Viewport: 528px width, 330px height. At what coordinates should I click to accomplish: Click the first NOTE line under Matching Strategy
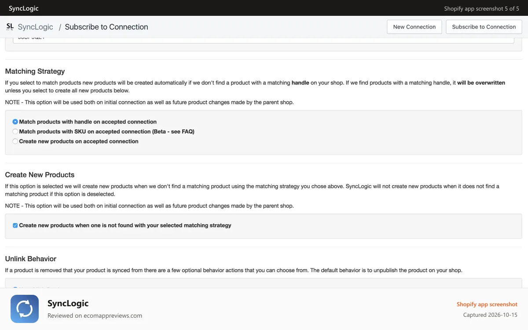(x=149, y=102)
